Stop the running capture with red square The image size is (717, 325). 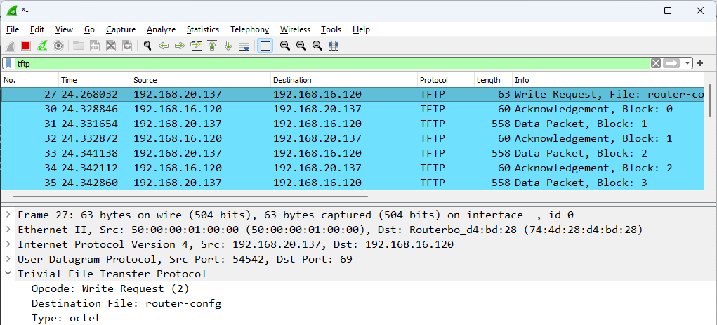coord(26,46)
